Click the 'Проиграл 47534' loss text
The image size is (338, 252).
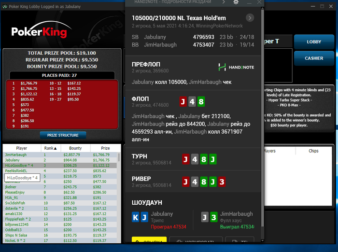(169, 227)
